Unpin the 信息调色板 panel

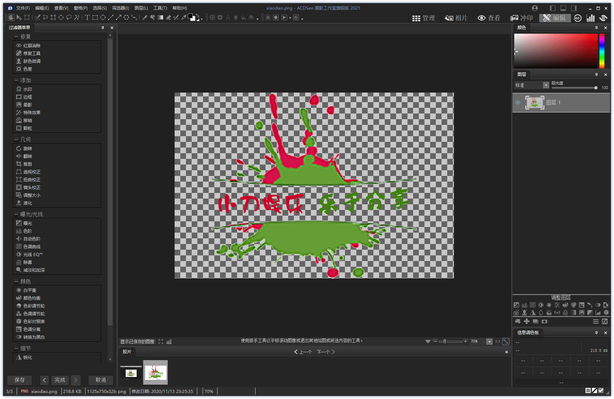pos(597,333)
